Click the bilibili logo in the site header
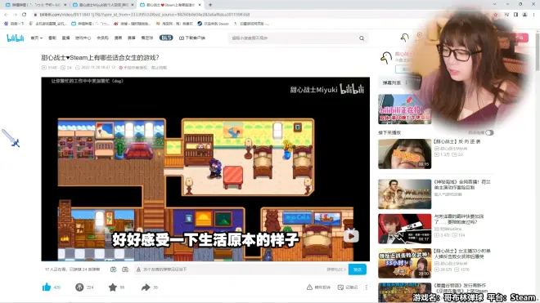540x303 pixels. 16,38
